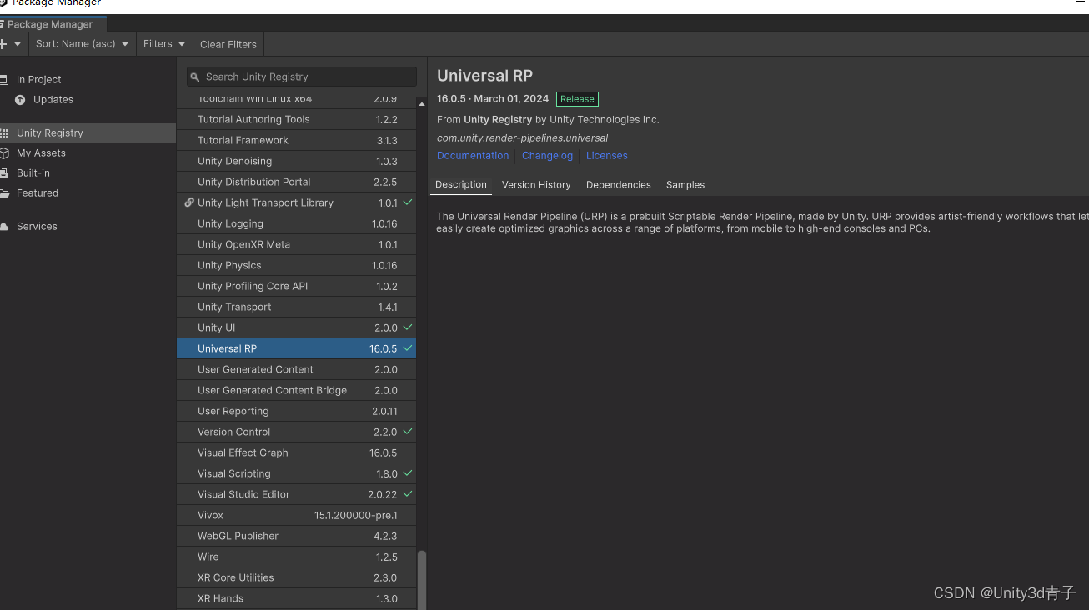Switch to the Dependencies tab

(618, 185)
